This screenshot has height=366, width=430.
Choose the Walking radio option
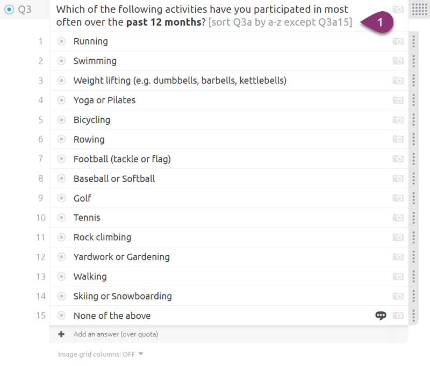[x=61, y=276]
